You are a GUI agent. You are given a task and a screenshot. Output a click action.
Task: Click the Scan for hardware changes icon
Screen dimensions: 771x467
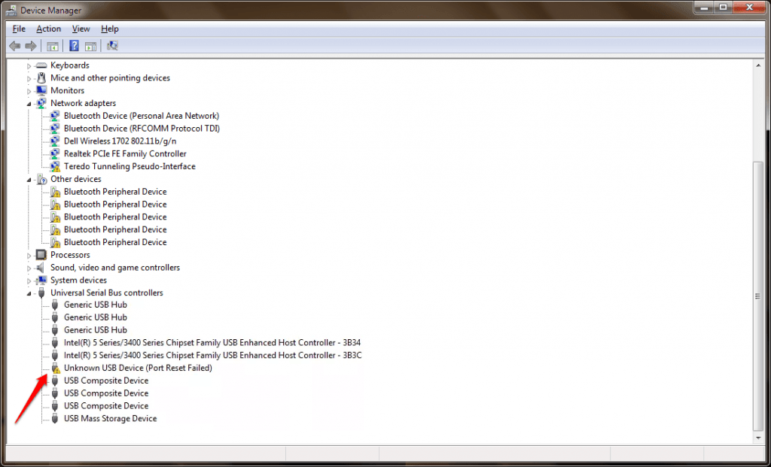pyautogui.click(x=112, y=45)
